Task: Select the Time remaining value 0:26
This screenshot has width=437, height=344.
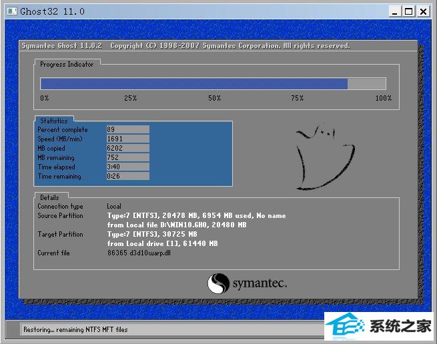Action: (x=128, y=176)
